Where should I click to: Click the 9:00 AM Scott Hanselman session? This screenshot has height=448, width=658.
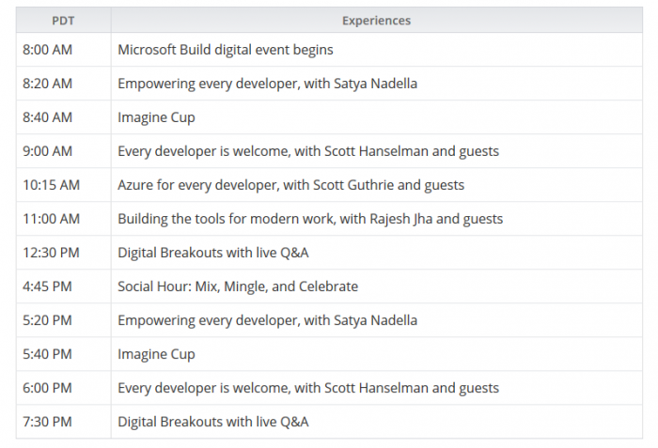point(307,151)
